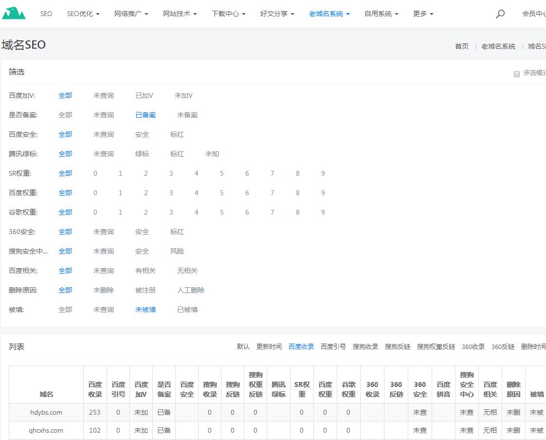Switch sorting to 更新时间
The width and height of the screenshot is (546, 440).
(270, 347)
